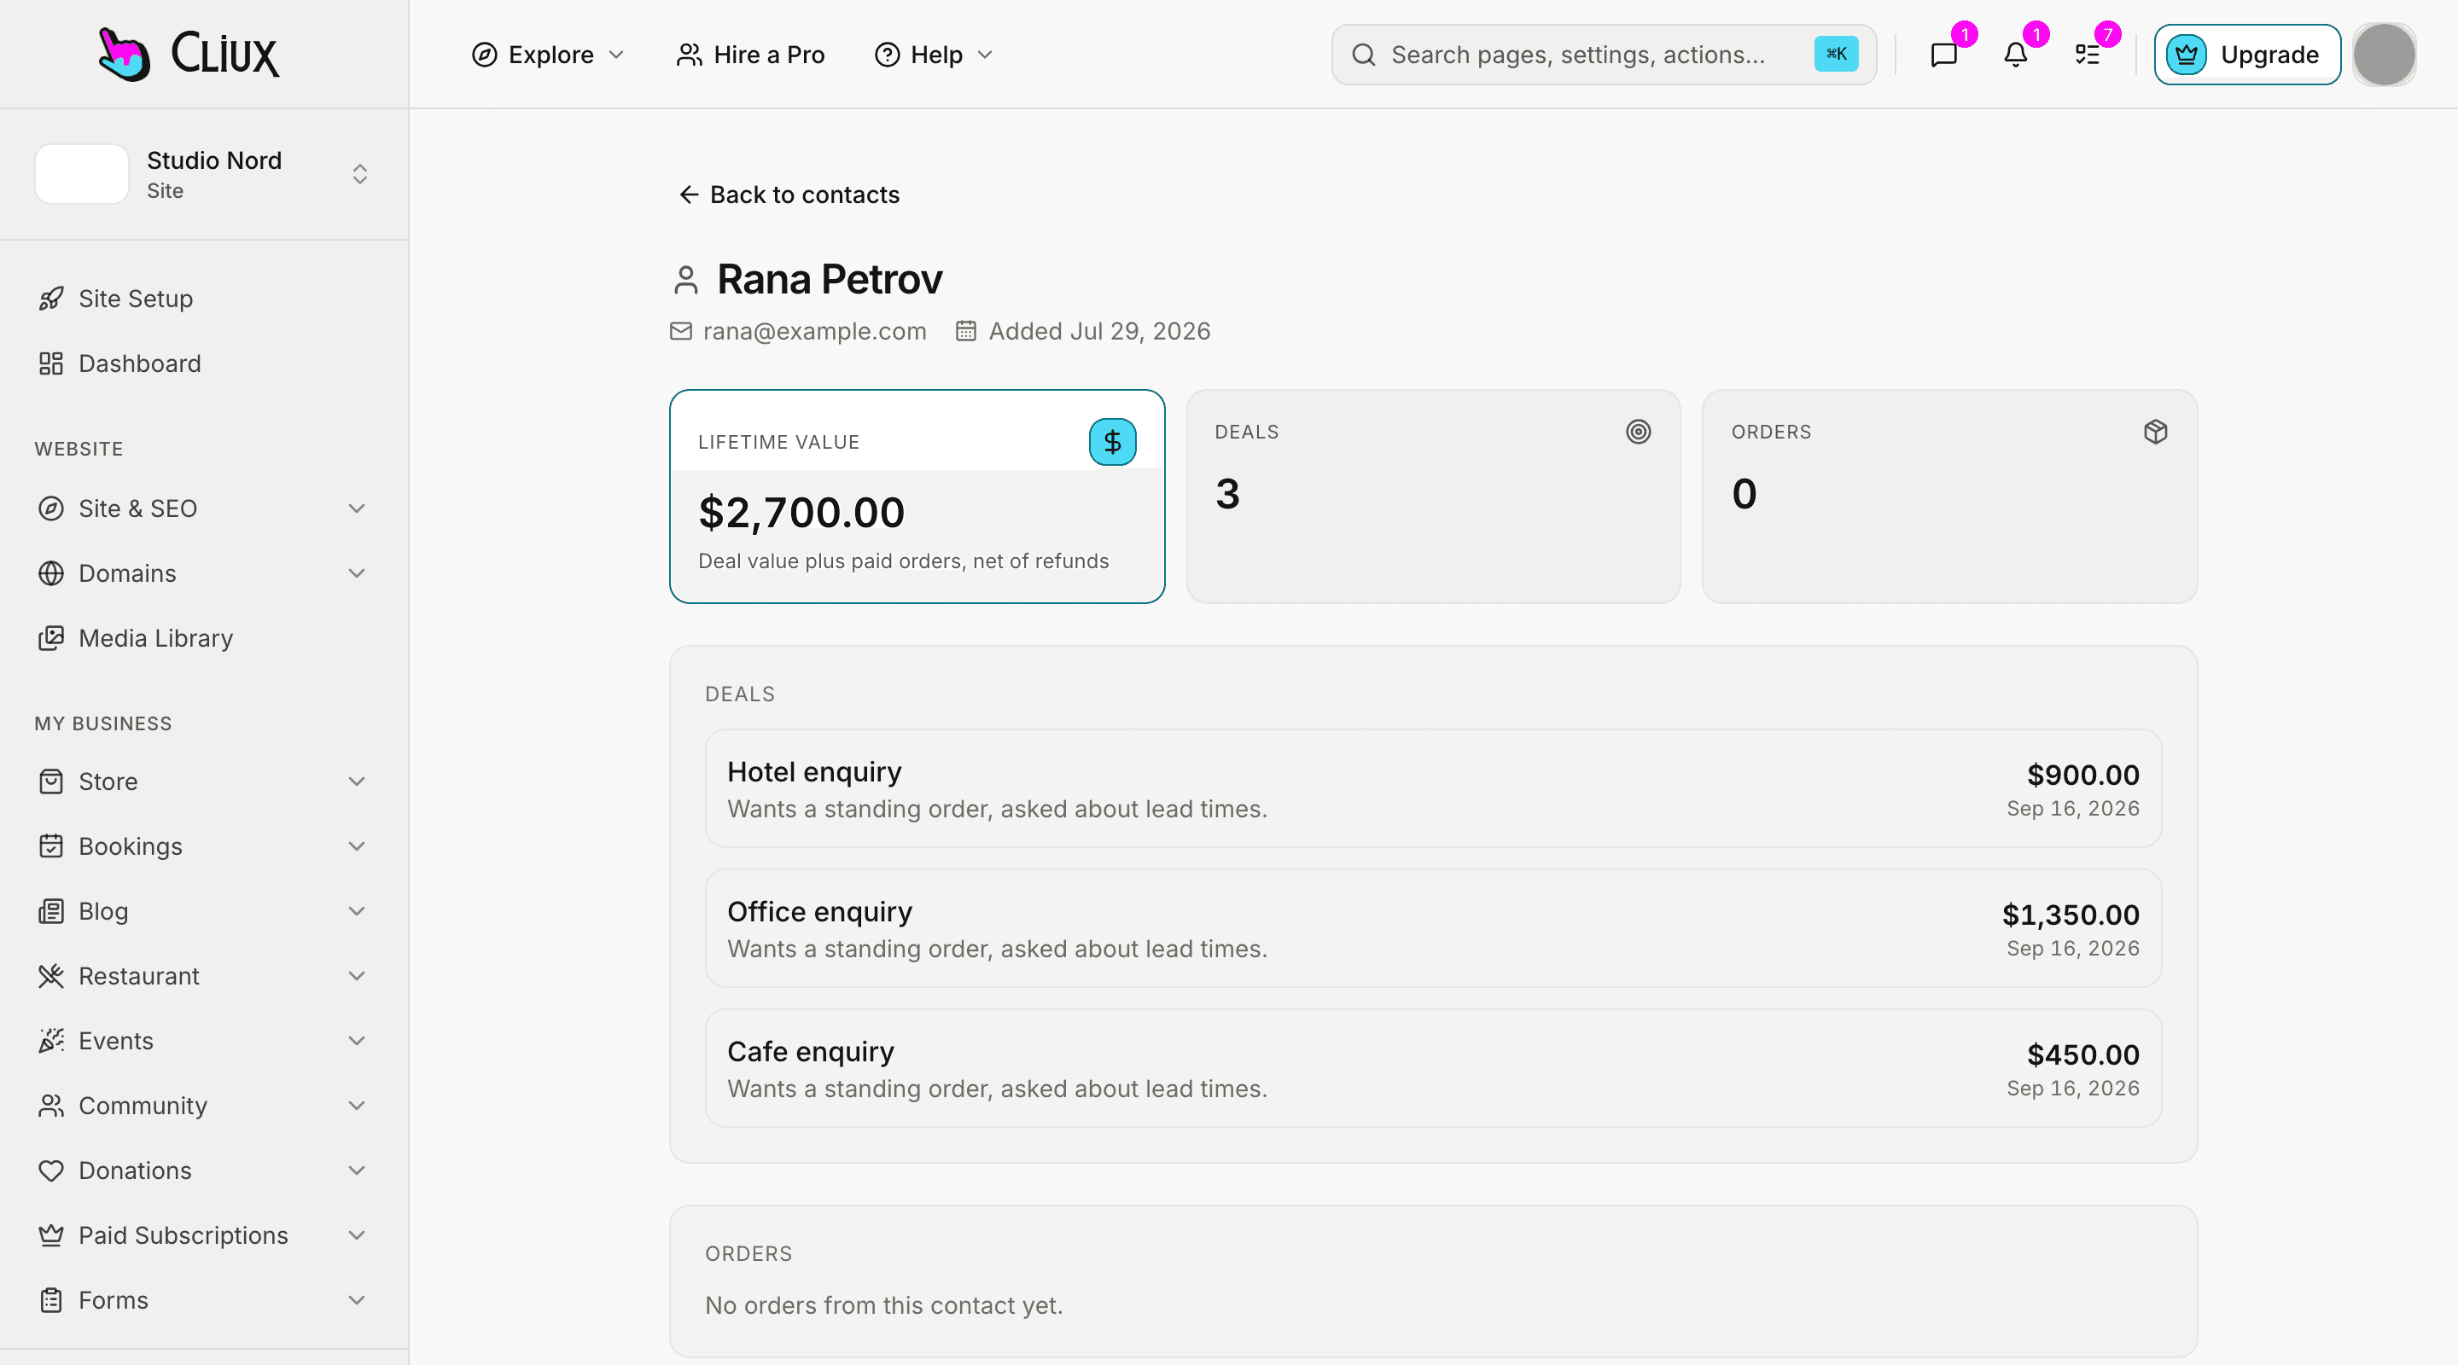Expand Paid Subscriptions section
The height and width of the screenshot is (1365, 2458).
pos(204,1235)
